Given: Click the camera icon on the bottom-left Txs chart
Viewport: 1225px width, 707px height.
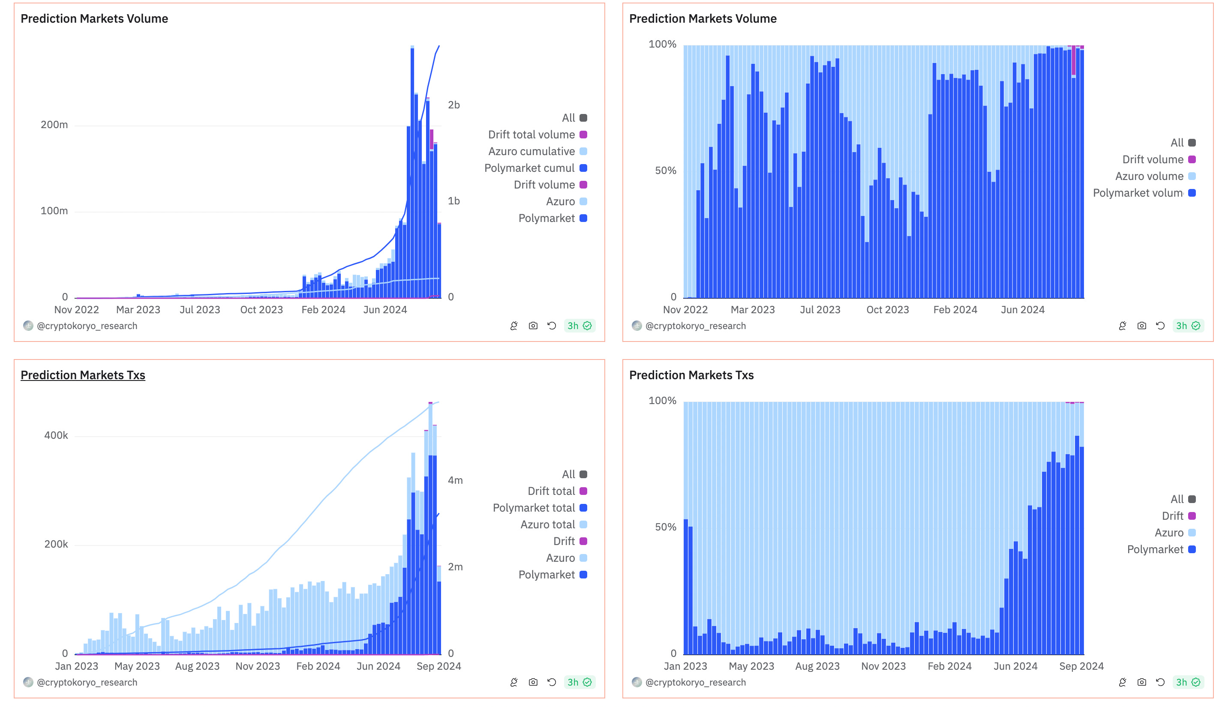Looking at the screenshot, I should pyautogui.click(x=533, y=682).
